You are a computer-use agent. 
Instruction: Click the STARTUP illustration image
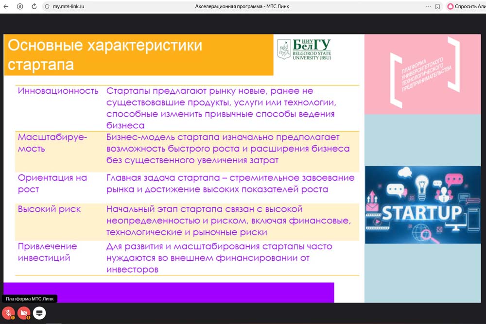tap(422, 205)
